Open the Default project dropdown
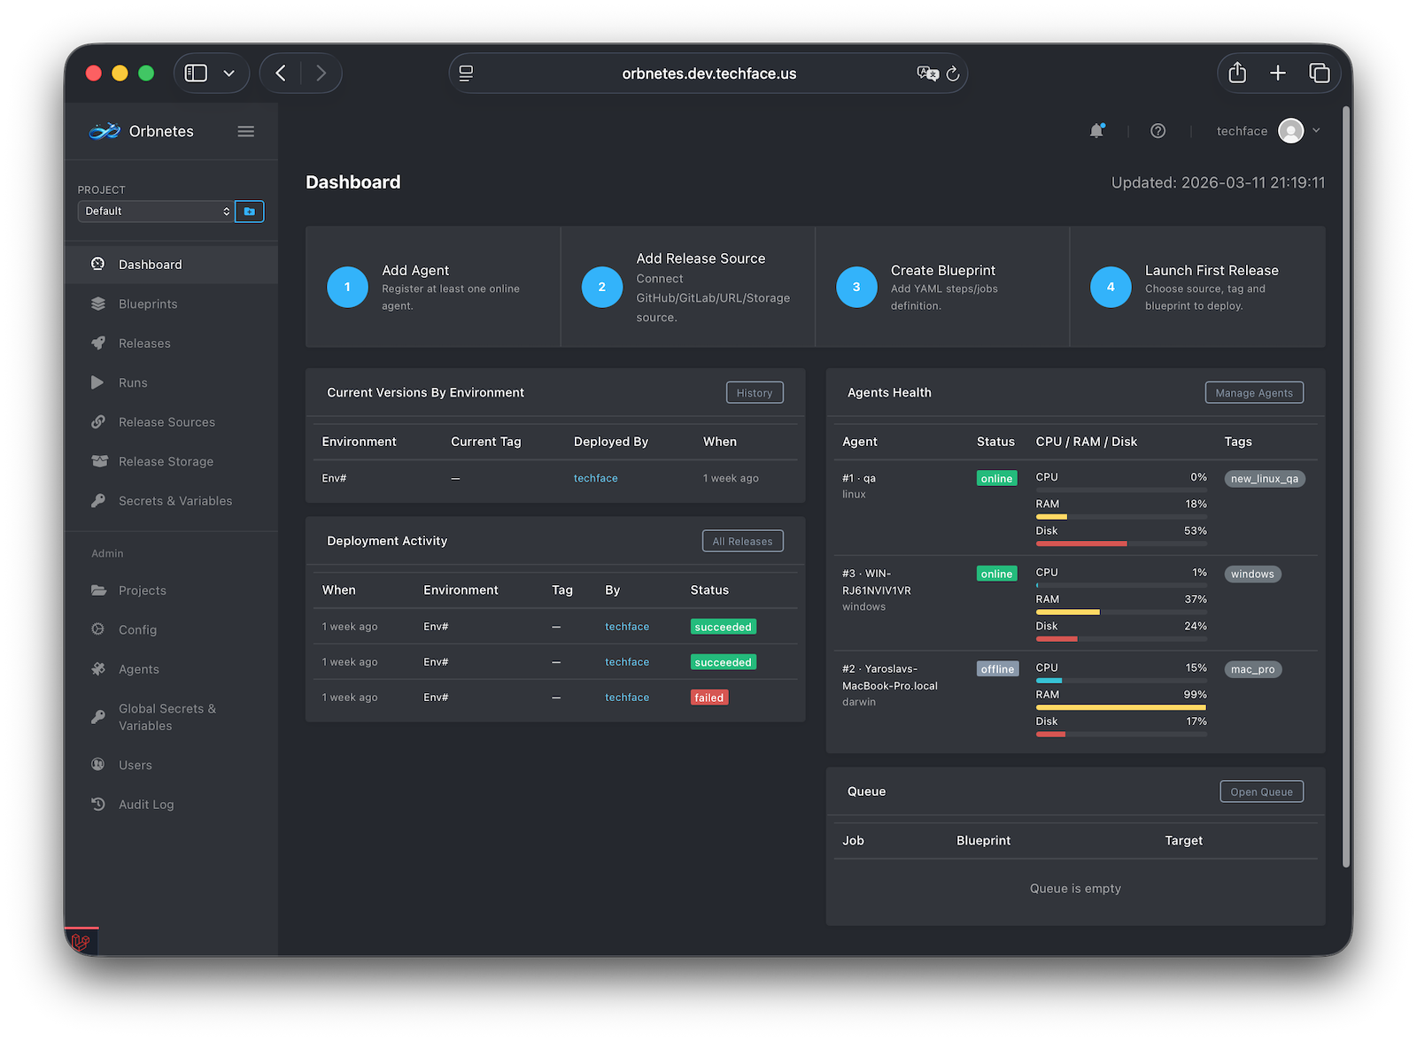The image size is (1417, 1041). (156, 212)
